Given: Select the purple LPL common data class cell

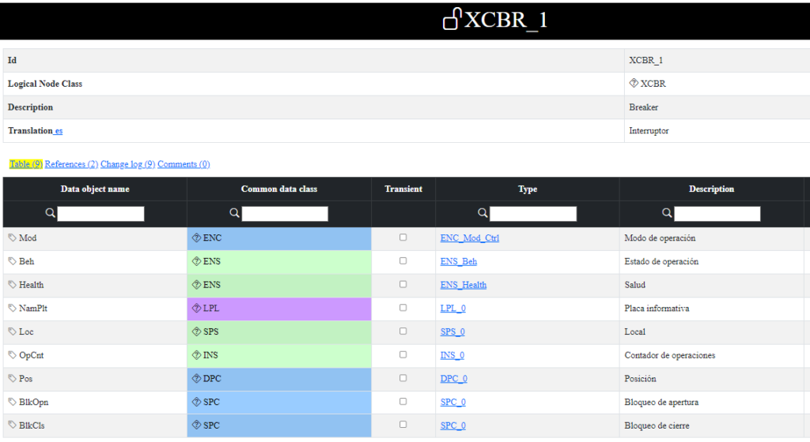Looking at the screenshot, I should coord(279,309).
